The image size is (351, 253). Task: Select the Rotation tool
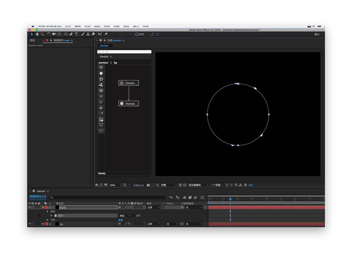click(49, 34)
